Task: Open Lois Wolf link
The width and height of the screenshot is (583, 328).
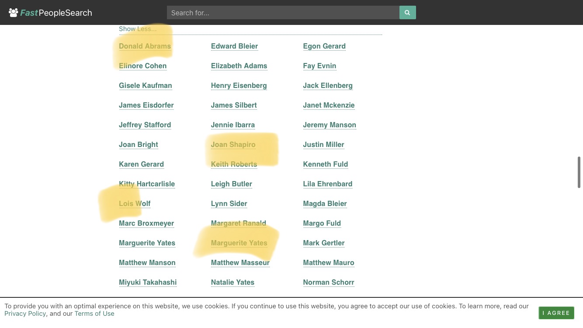Action: click(135, 203)
